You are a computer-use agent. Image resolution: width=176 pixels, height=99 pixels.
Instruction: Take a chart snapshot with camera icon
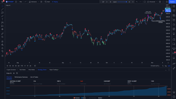coord(167,2)
